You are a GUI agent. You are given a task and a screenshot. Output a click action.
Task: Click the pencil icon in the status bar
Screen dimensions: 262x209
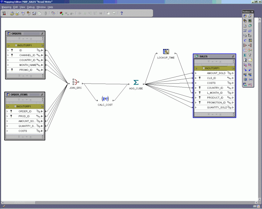tap(4, 206)
